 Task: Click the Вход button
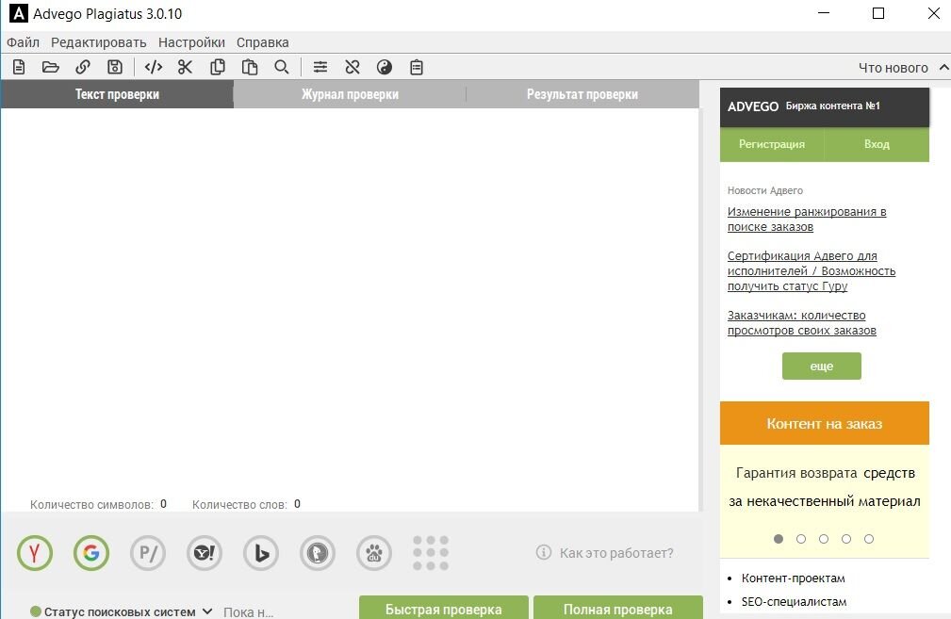click(877, 144)
